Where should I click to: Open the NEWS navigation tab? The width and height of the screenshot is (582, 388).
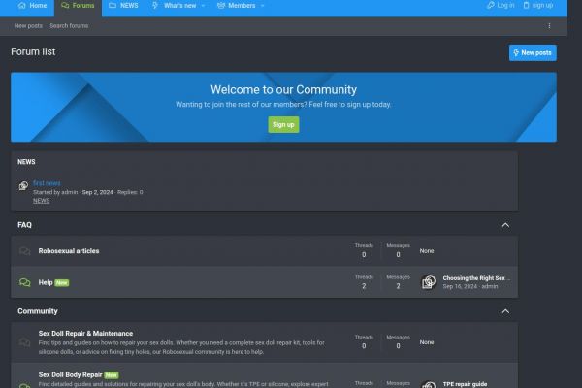[x=123, y=6]
